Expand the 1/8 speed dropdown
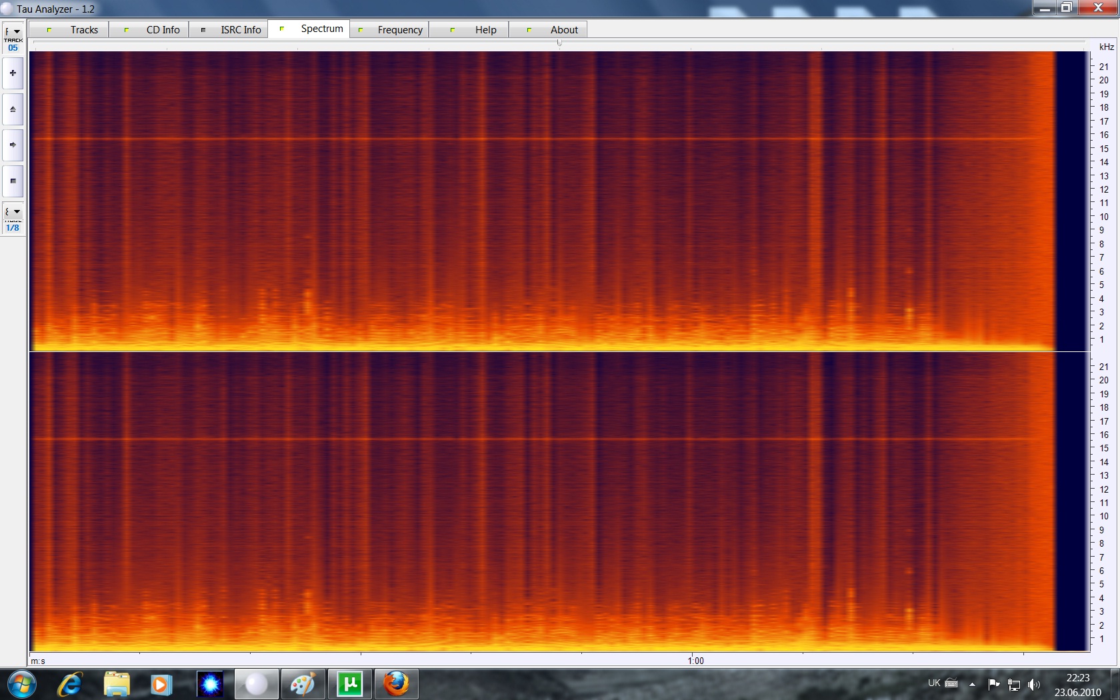Image resolution: width=1120 pixels, height=700 pixels. [x=13, y=212]
